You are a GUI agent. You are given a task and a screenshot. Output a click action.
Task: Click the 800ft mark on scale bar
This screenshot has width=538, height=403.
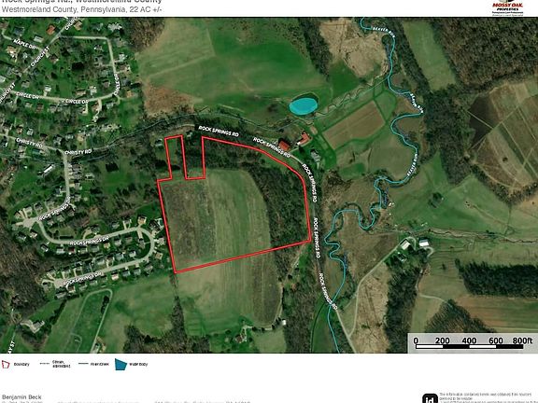522,340
